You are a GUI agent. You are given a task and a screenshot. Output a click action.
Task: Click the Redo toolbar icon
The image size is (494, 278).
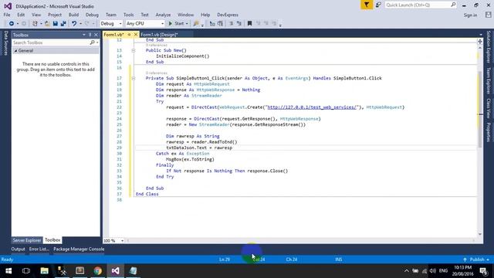[x=87, y=24]
